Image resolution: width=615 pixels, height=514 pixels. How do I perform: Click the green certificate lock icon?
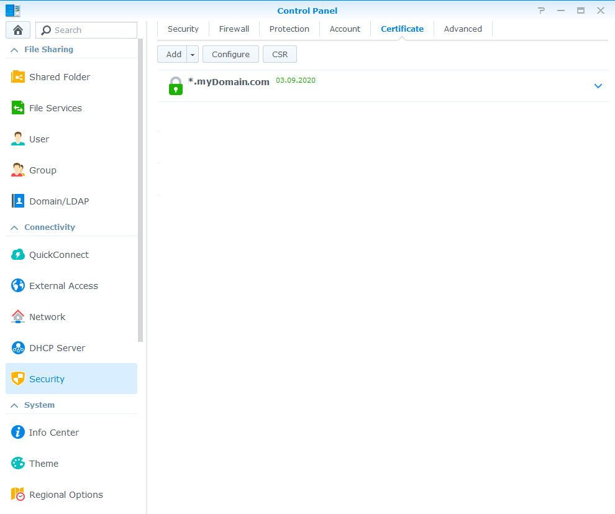(176, 86)
